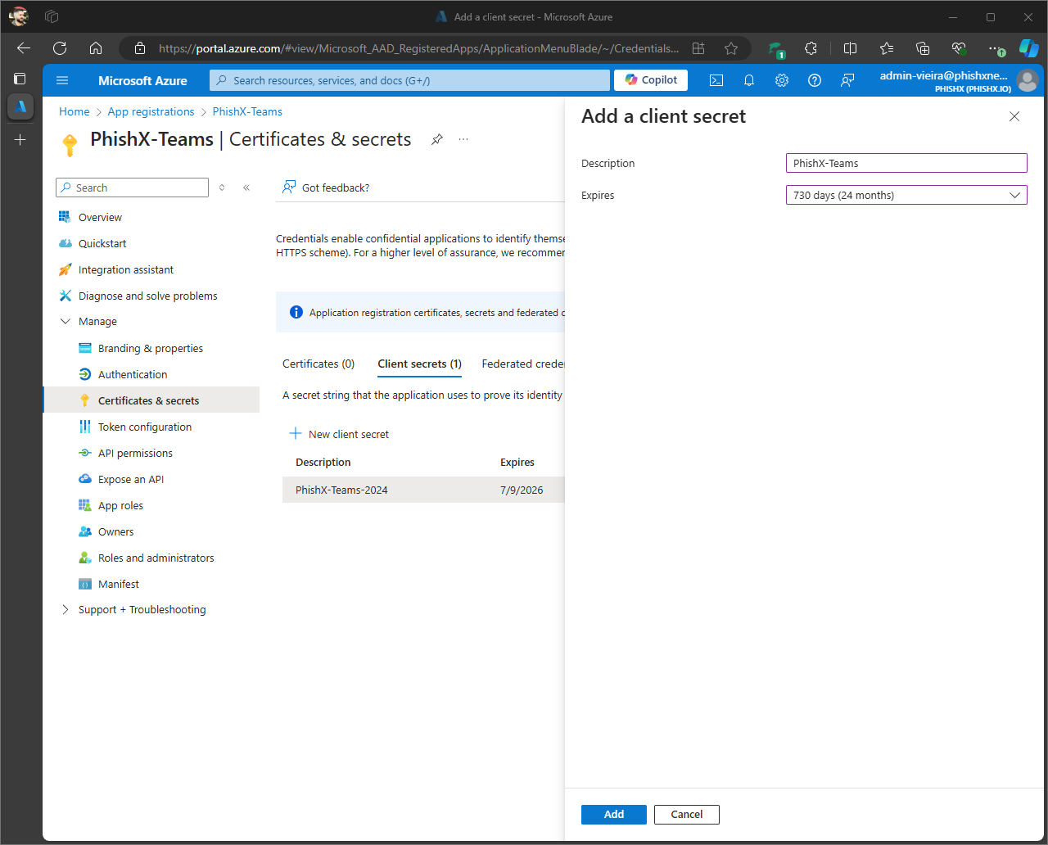Click the 7/9/2026 expiry cell
1048x845 pixels.
tap(522, 490)
